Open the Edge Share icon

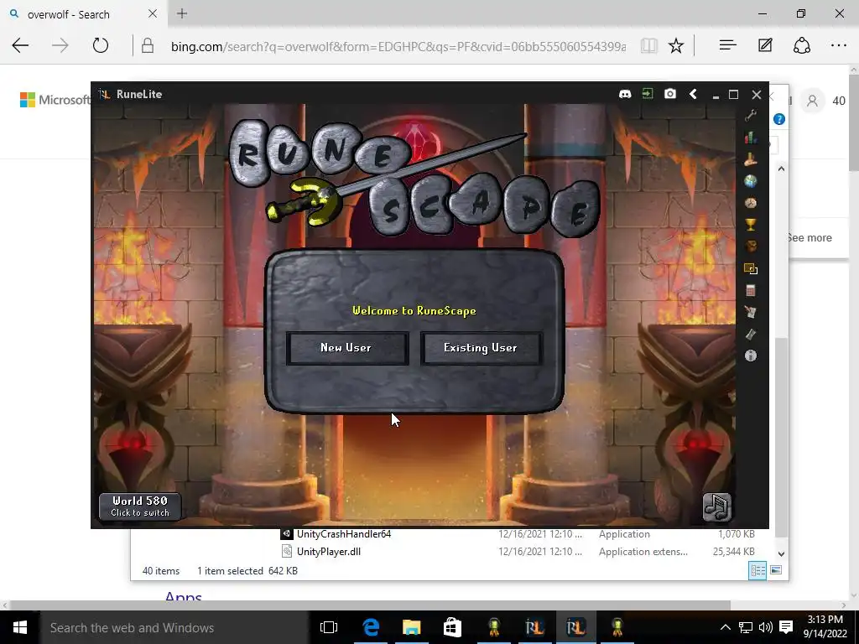tap(802, 46)
